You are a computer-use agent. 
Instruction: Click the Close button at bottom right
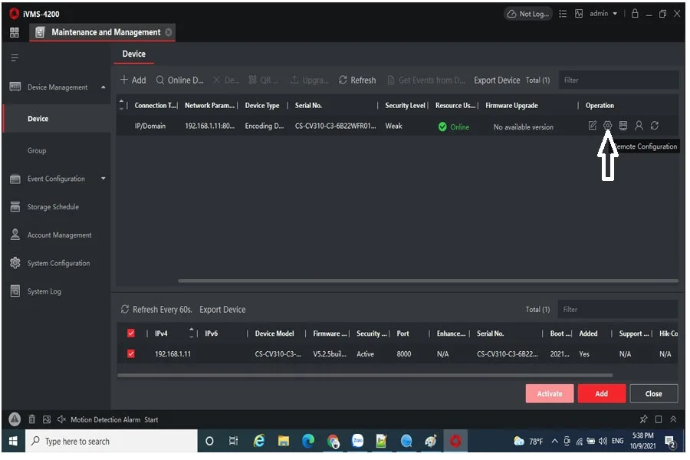(x=653, y=393)
